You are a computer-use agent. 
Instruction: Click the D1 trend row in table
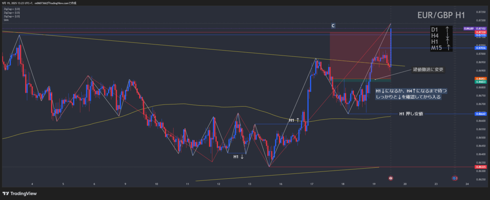pyautogui.click(x=441, y=29)
